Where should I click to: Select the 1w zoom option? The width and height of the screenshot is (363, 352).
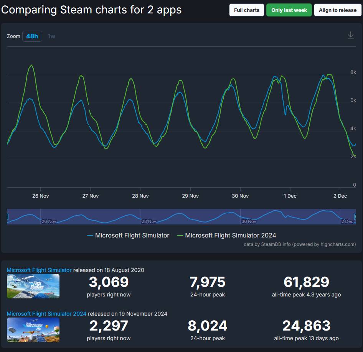point(51,36)
